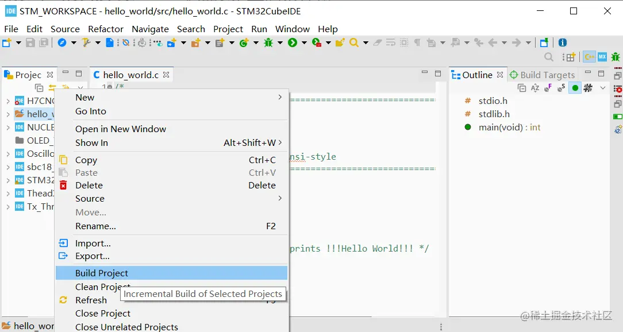Open the dropdown arrow beside the New icon

(x=18, y=43)
